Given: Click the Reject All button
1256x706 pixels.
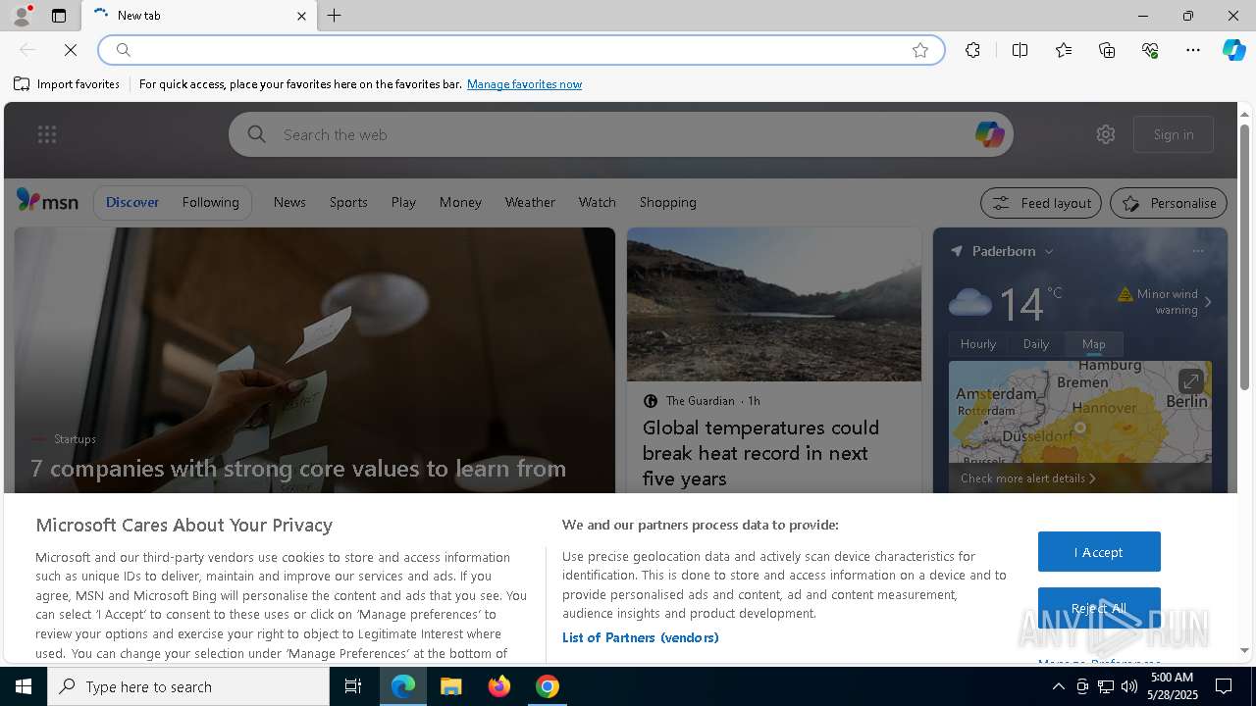Looking at the screenshot, I should [1099, 608].
